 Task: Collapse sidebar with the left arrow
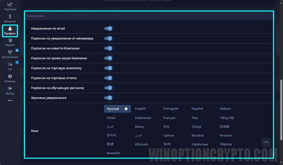pos(10,100)
